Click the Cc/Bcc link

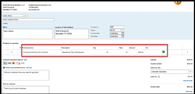[5, 24]
